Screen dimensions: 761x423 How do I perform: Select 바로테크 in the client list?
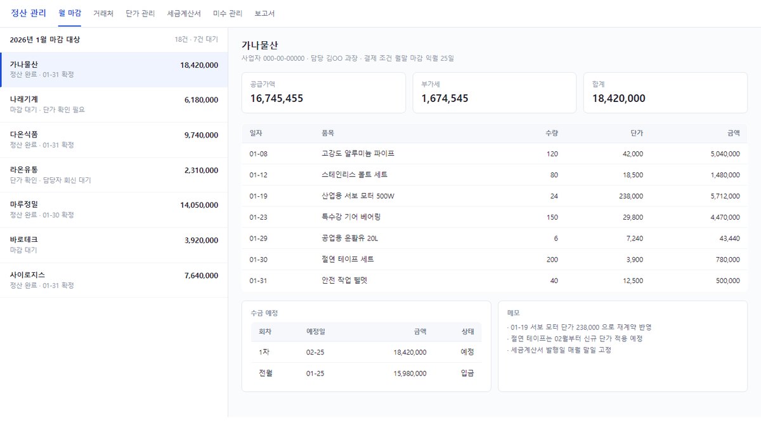click(114, 245)
